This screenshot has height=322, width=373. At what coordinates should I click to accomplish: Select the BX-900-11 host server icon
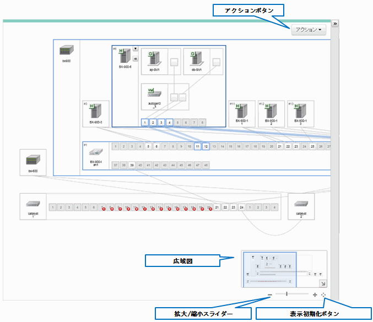[242, 111]
